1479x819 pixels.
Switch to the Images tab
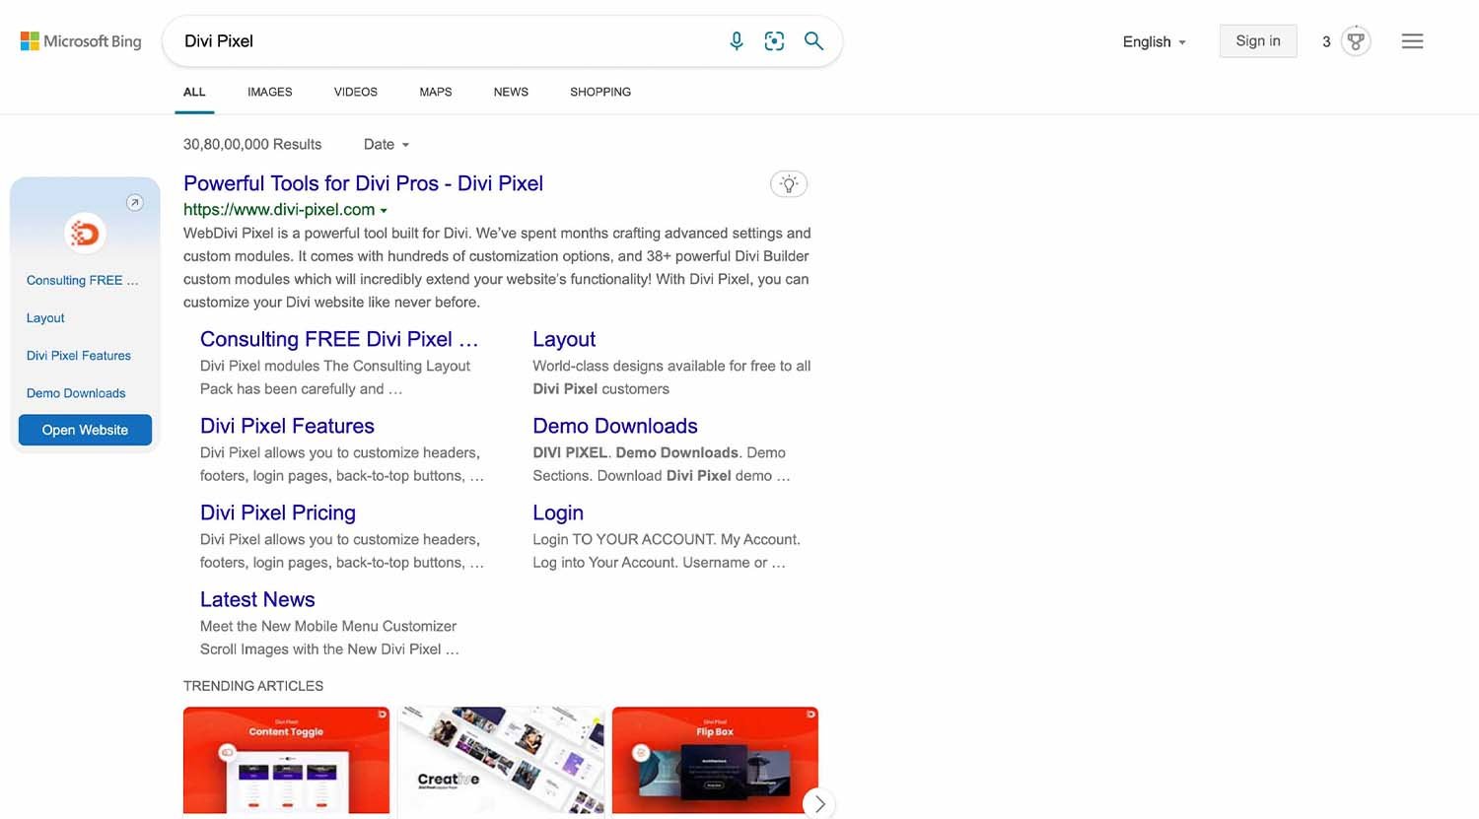point(269,92)
